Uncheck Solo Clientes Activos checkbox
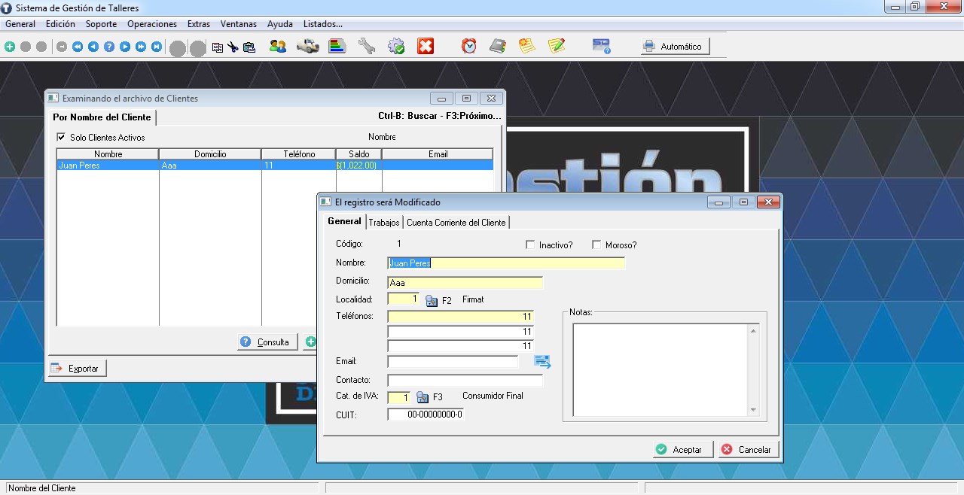 click(61, 138)
